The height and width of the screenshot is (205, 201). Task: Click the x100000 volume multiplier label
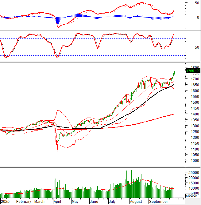pyautogui.click(x=193, y=195)
